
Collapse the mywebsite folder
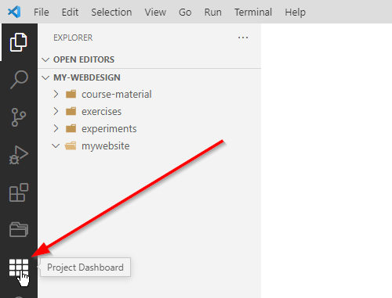point(56,145)
